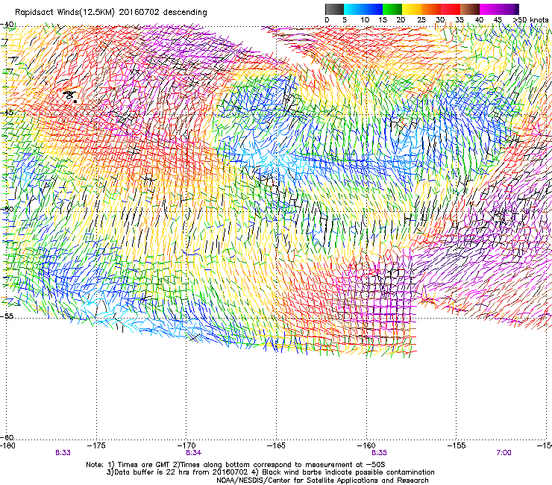Image resolution: width=552 pixels, height=485 pixels.
Task: Click the -55 latitude axis label
Action: 7,316
